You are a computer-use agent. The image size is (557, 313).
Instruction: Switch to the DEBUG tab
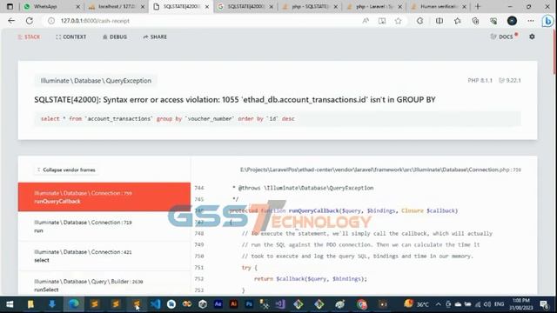click(x=115, y=37)
